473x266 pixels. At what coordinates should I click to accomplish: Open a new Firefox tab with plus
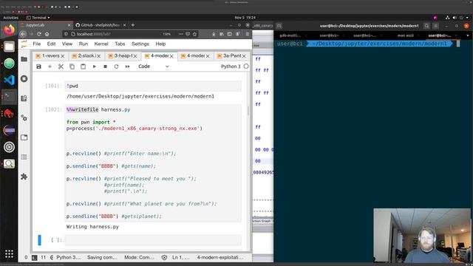(x=133, y=25)
